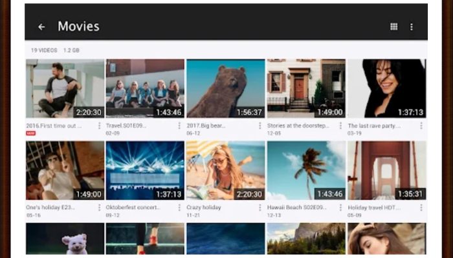This screenshot has height=258, width=453.
Task: Open the white puppy video thumbnail
Action: 65,240
